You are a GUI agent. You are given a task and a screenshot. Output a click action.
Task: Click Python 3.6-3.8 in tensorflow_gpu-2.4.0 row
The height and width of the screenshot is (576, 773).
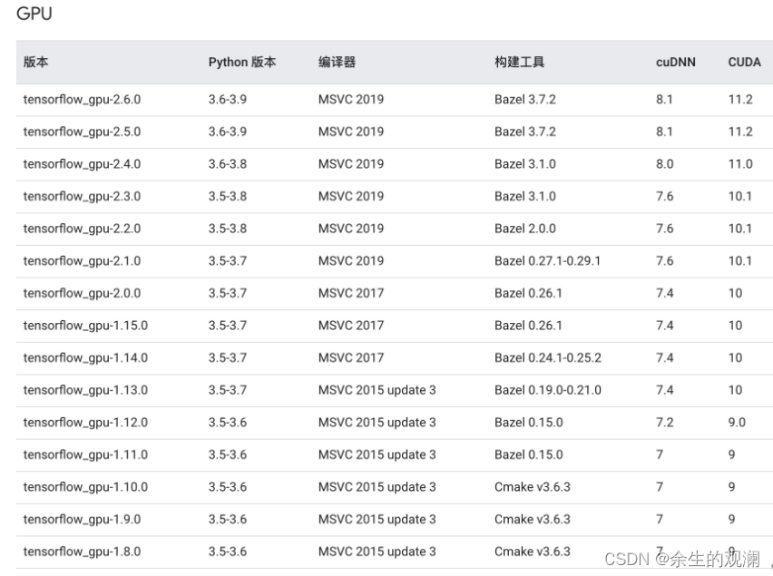tap(227, 164)
